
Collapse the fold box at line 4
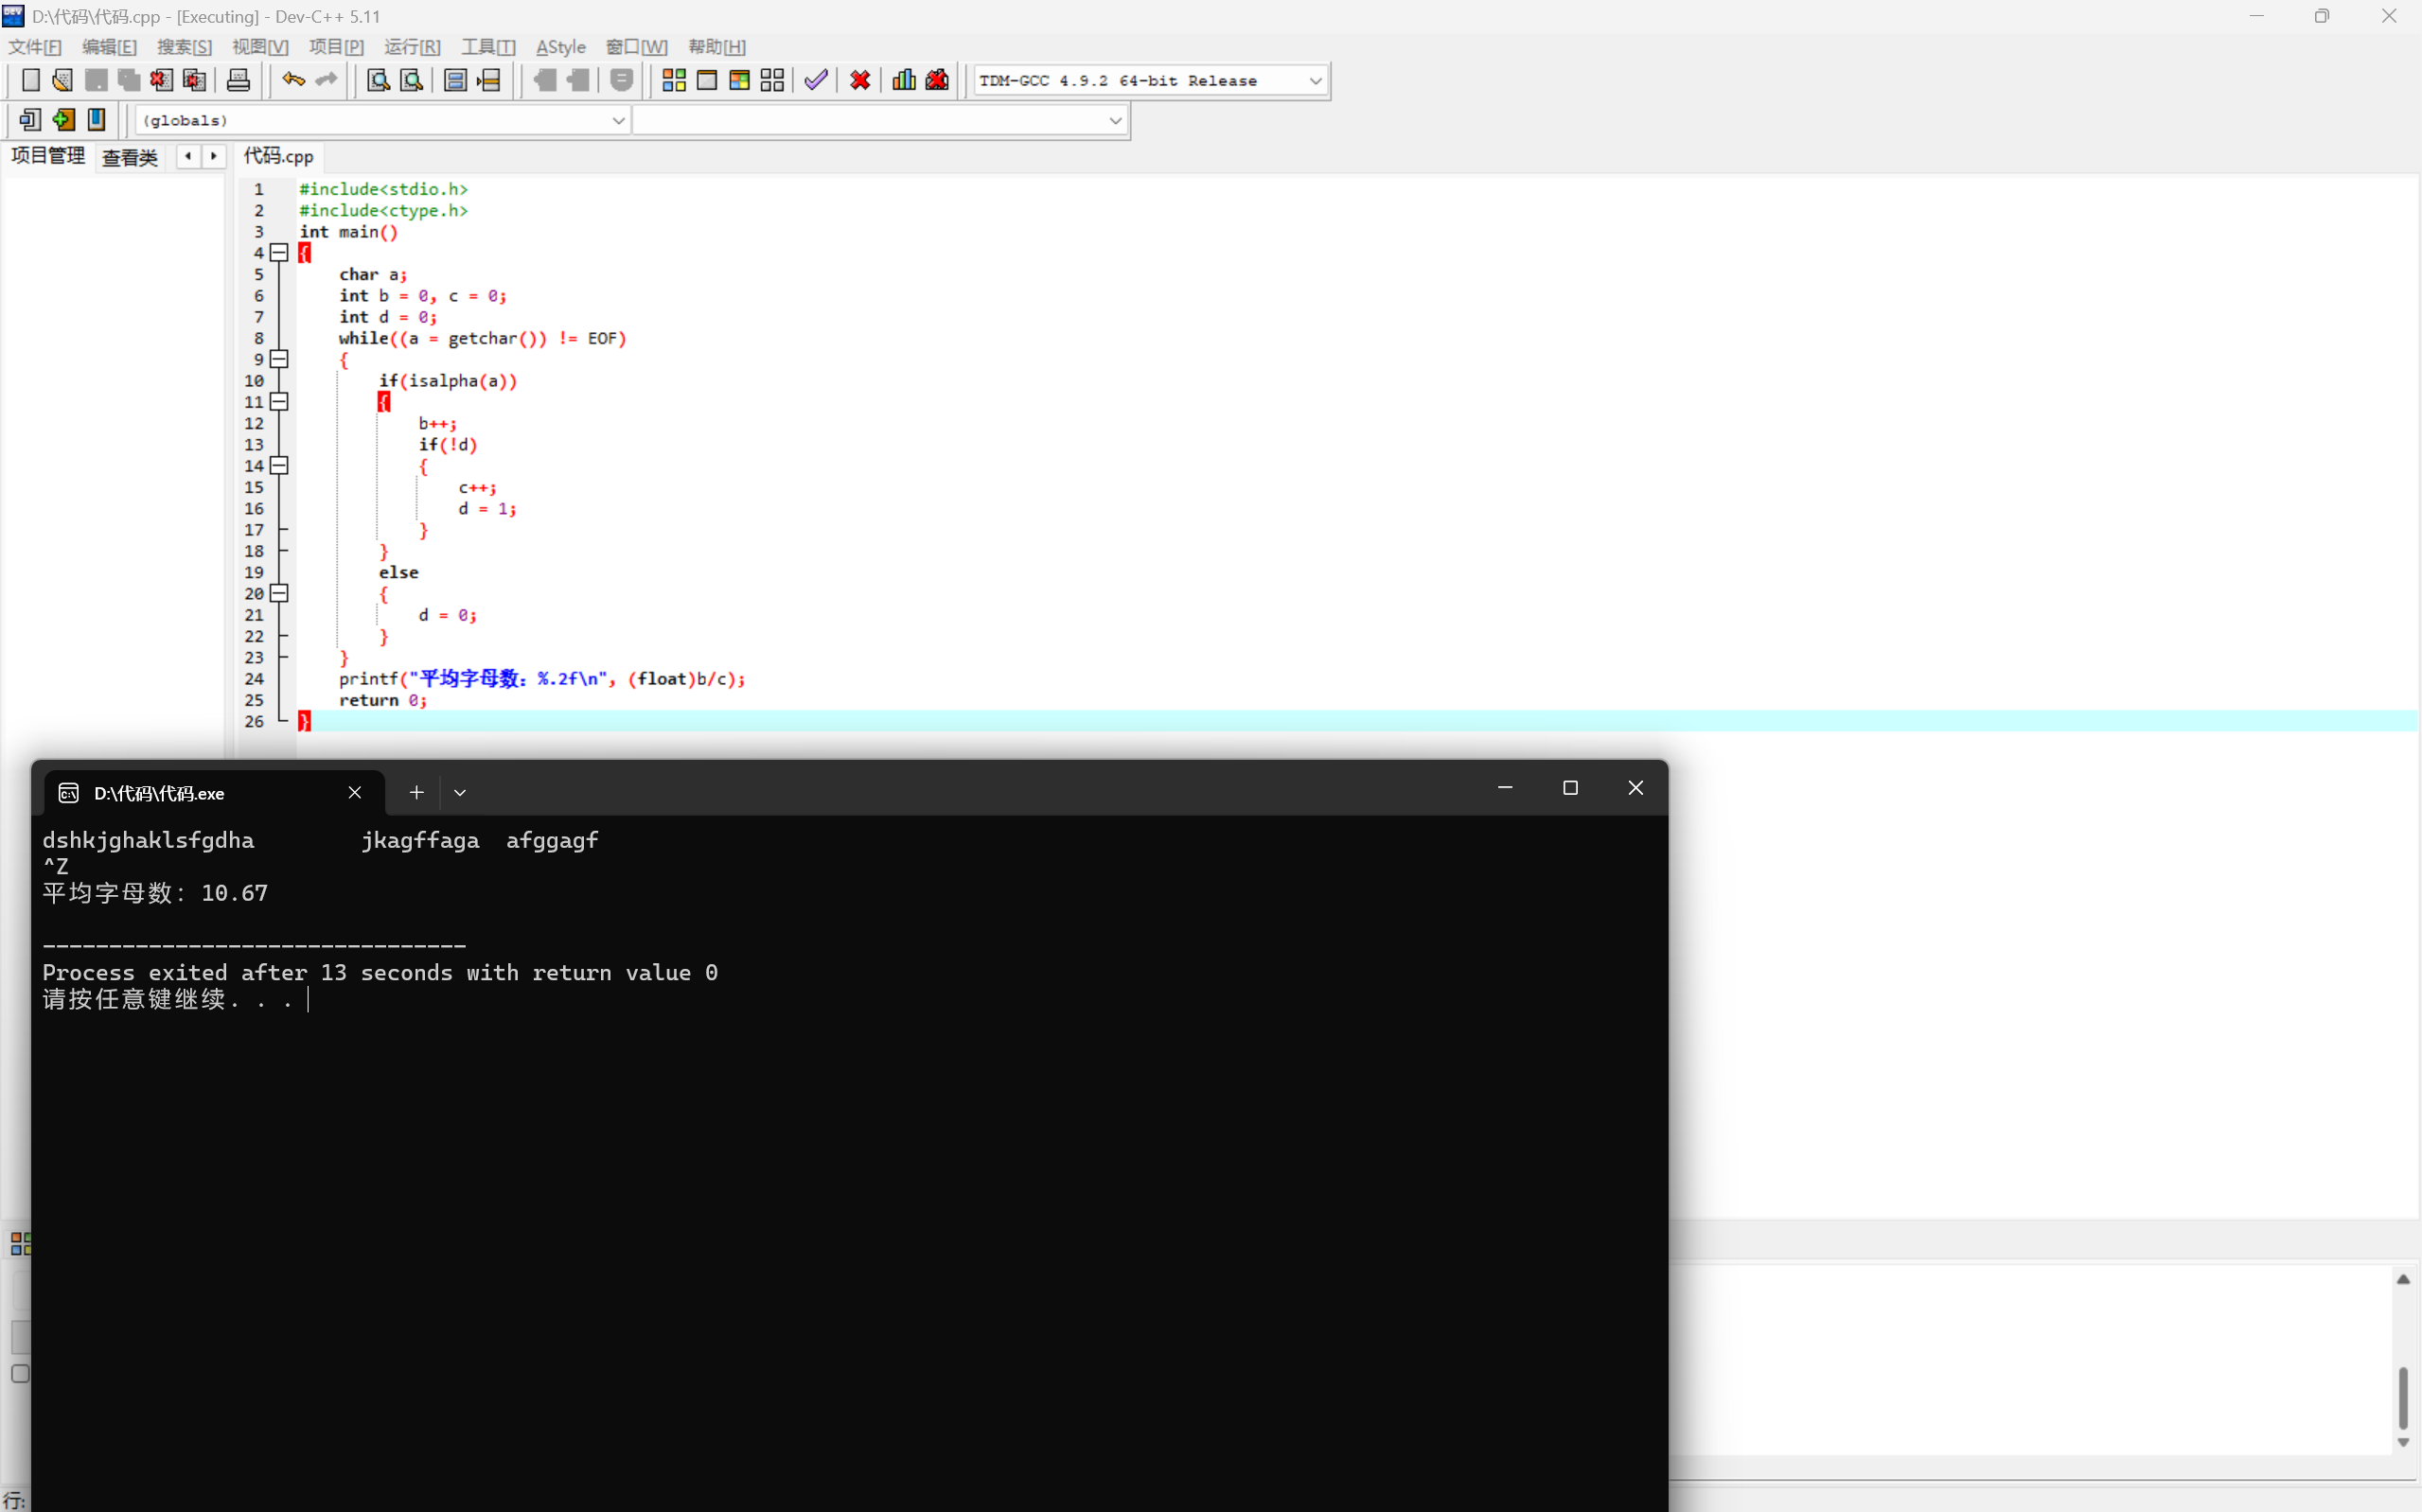point(280,253)
